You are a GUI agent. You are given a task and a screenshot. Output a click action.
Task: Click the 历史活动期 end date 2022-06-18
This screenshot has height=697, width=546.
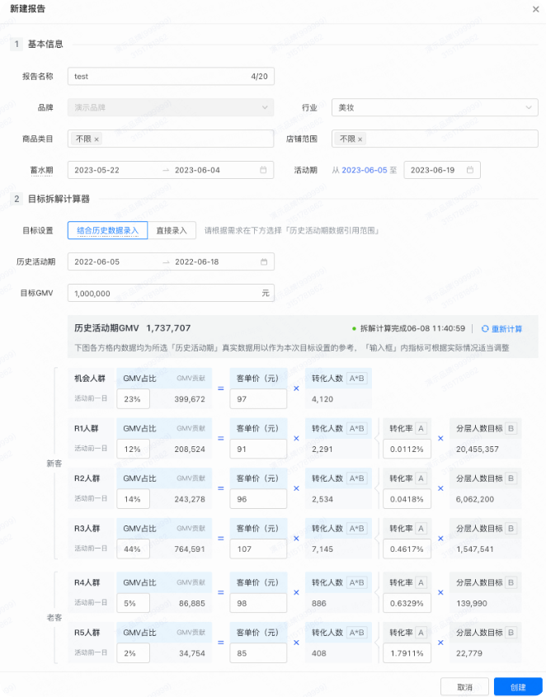tap(197, 261)
